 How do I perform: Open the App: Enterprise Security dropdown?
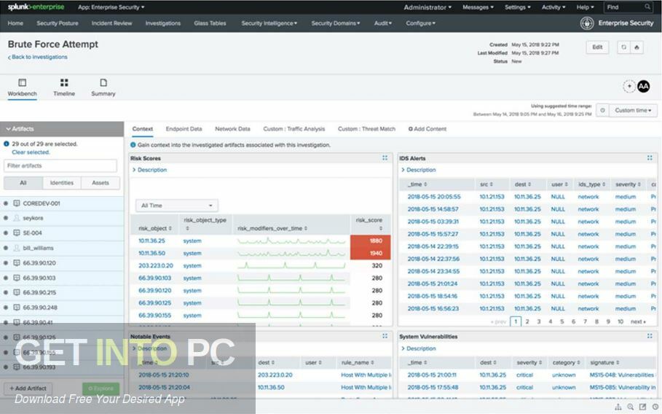(x=111, y=7)
